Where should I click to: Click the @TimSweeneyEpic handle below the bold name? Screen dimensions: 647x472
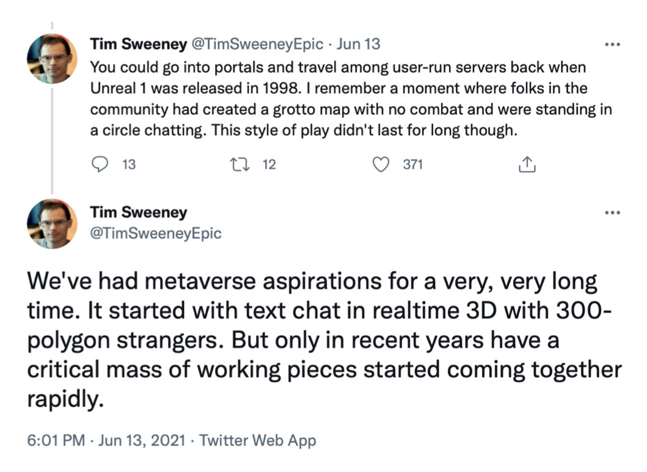pyautogui.click(x=156, y=233)
